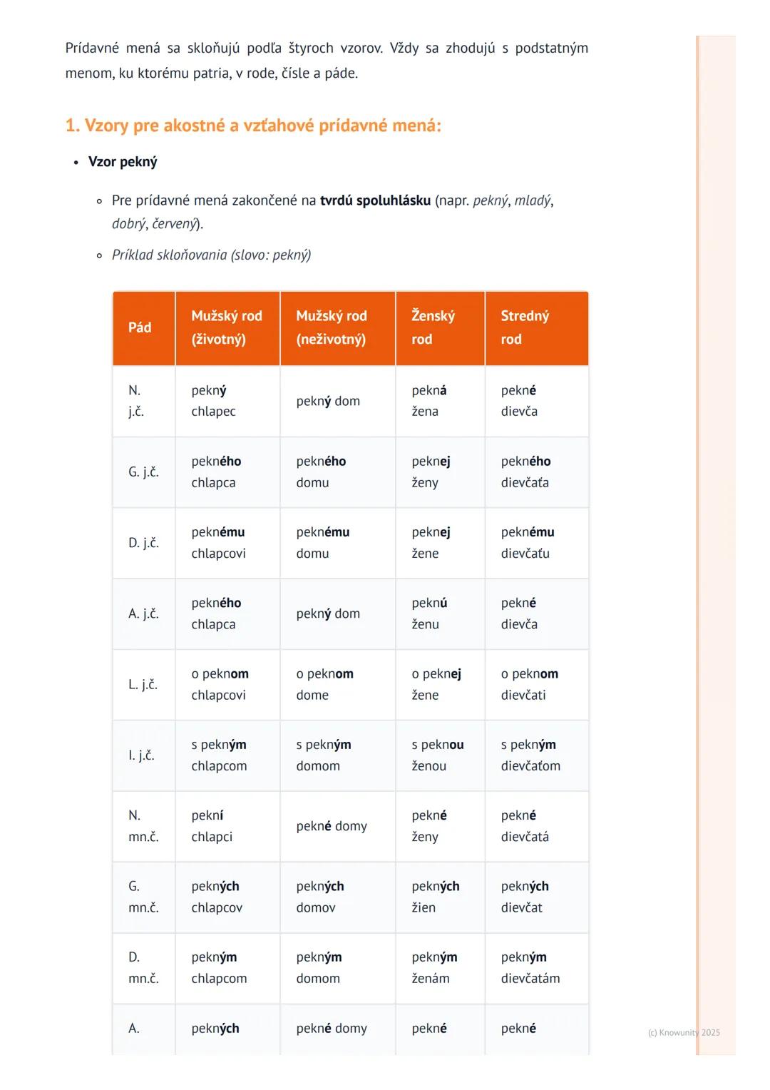The width and height of the screenshot is (770, 1090).
Task: Click the bold text "tvrdú spoluhlásku"
Action: pyautogui.click(x=375, y=200)
